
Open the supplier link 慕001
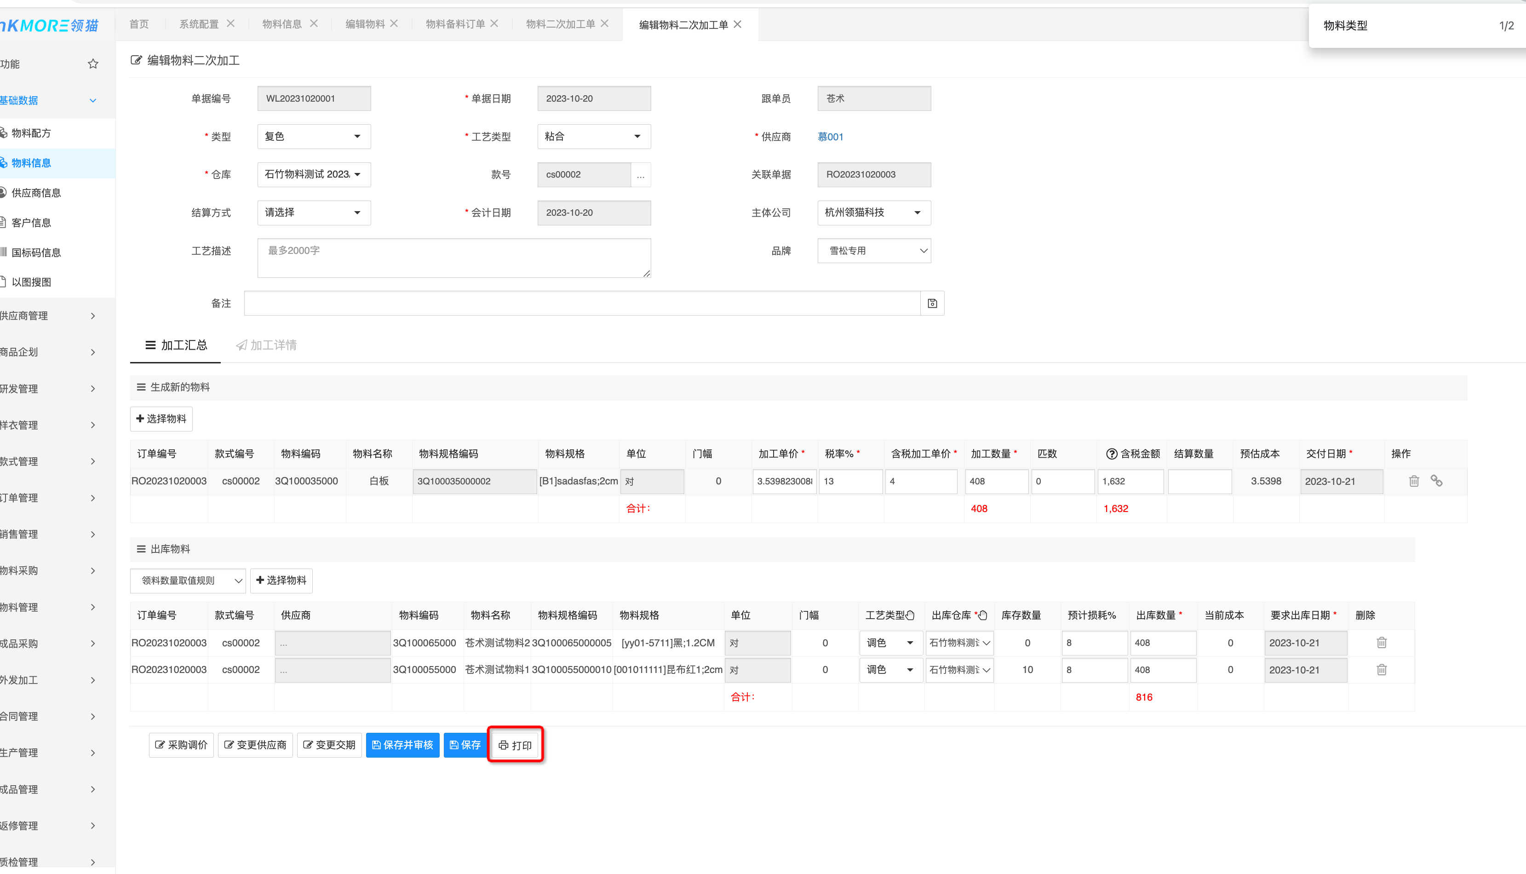pos(830,137)
